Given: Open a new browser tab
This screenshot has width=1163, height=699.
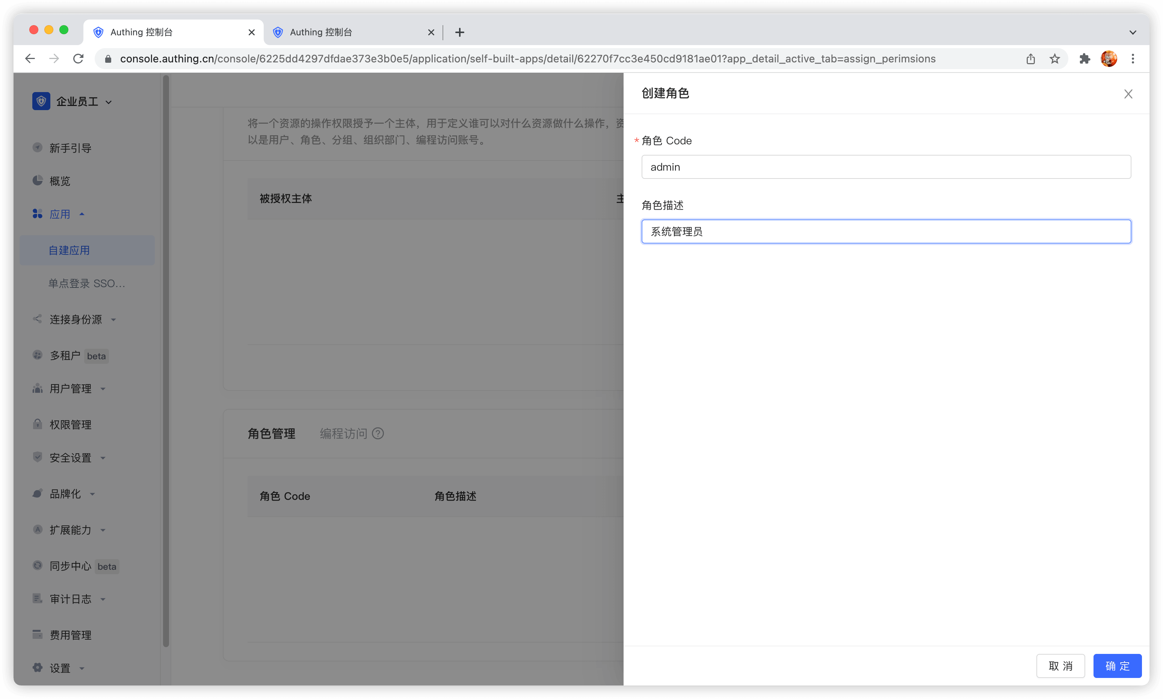Looking at the screenshot, I should (459, 32).
